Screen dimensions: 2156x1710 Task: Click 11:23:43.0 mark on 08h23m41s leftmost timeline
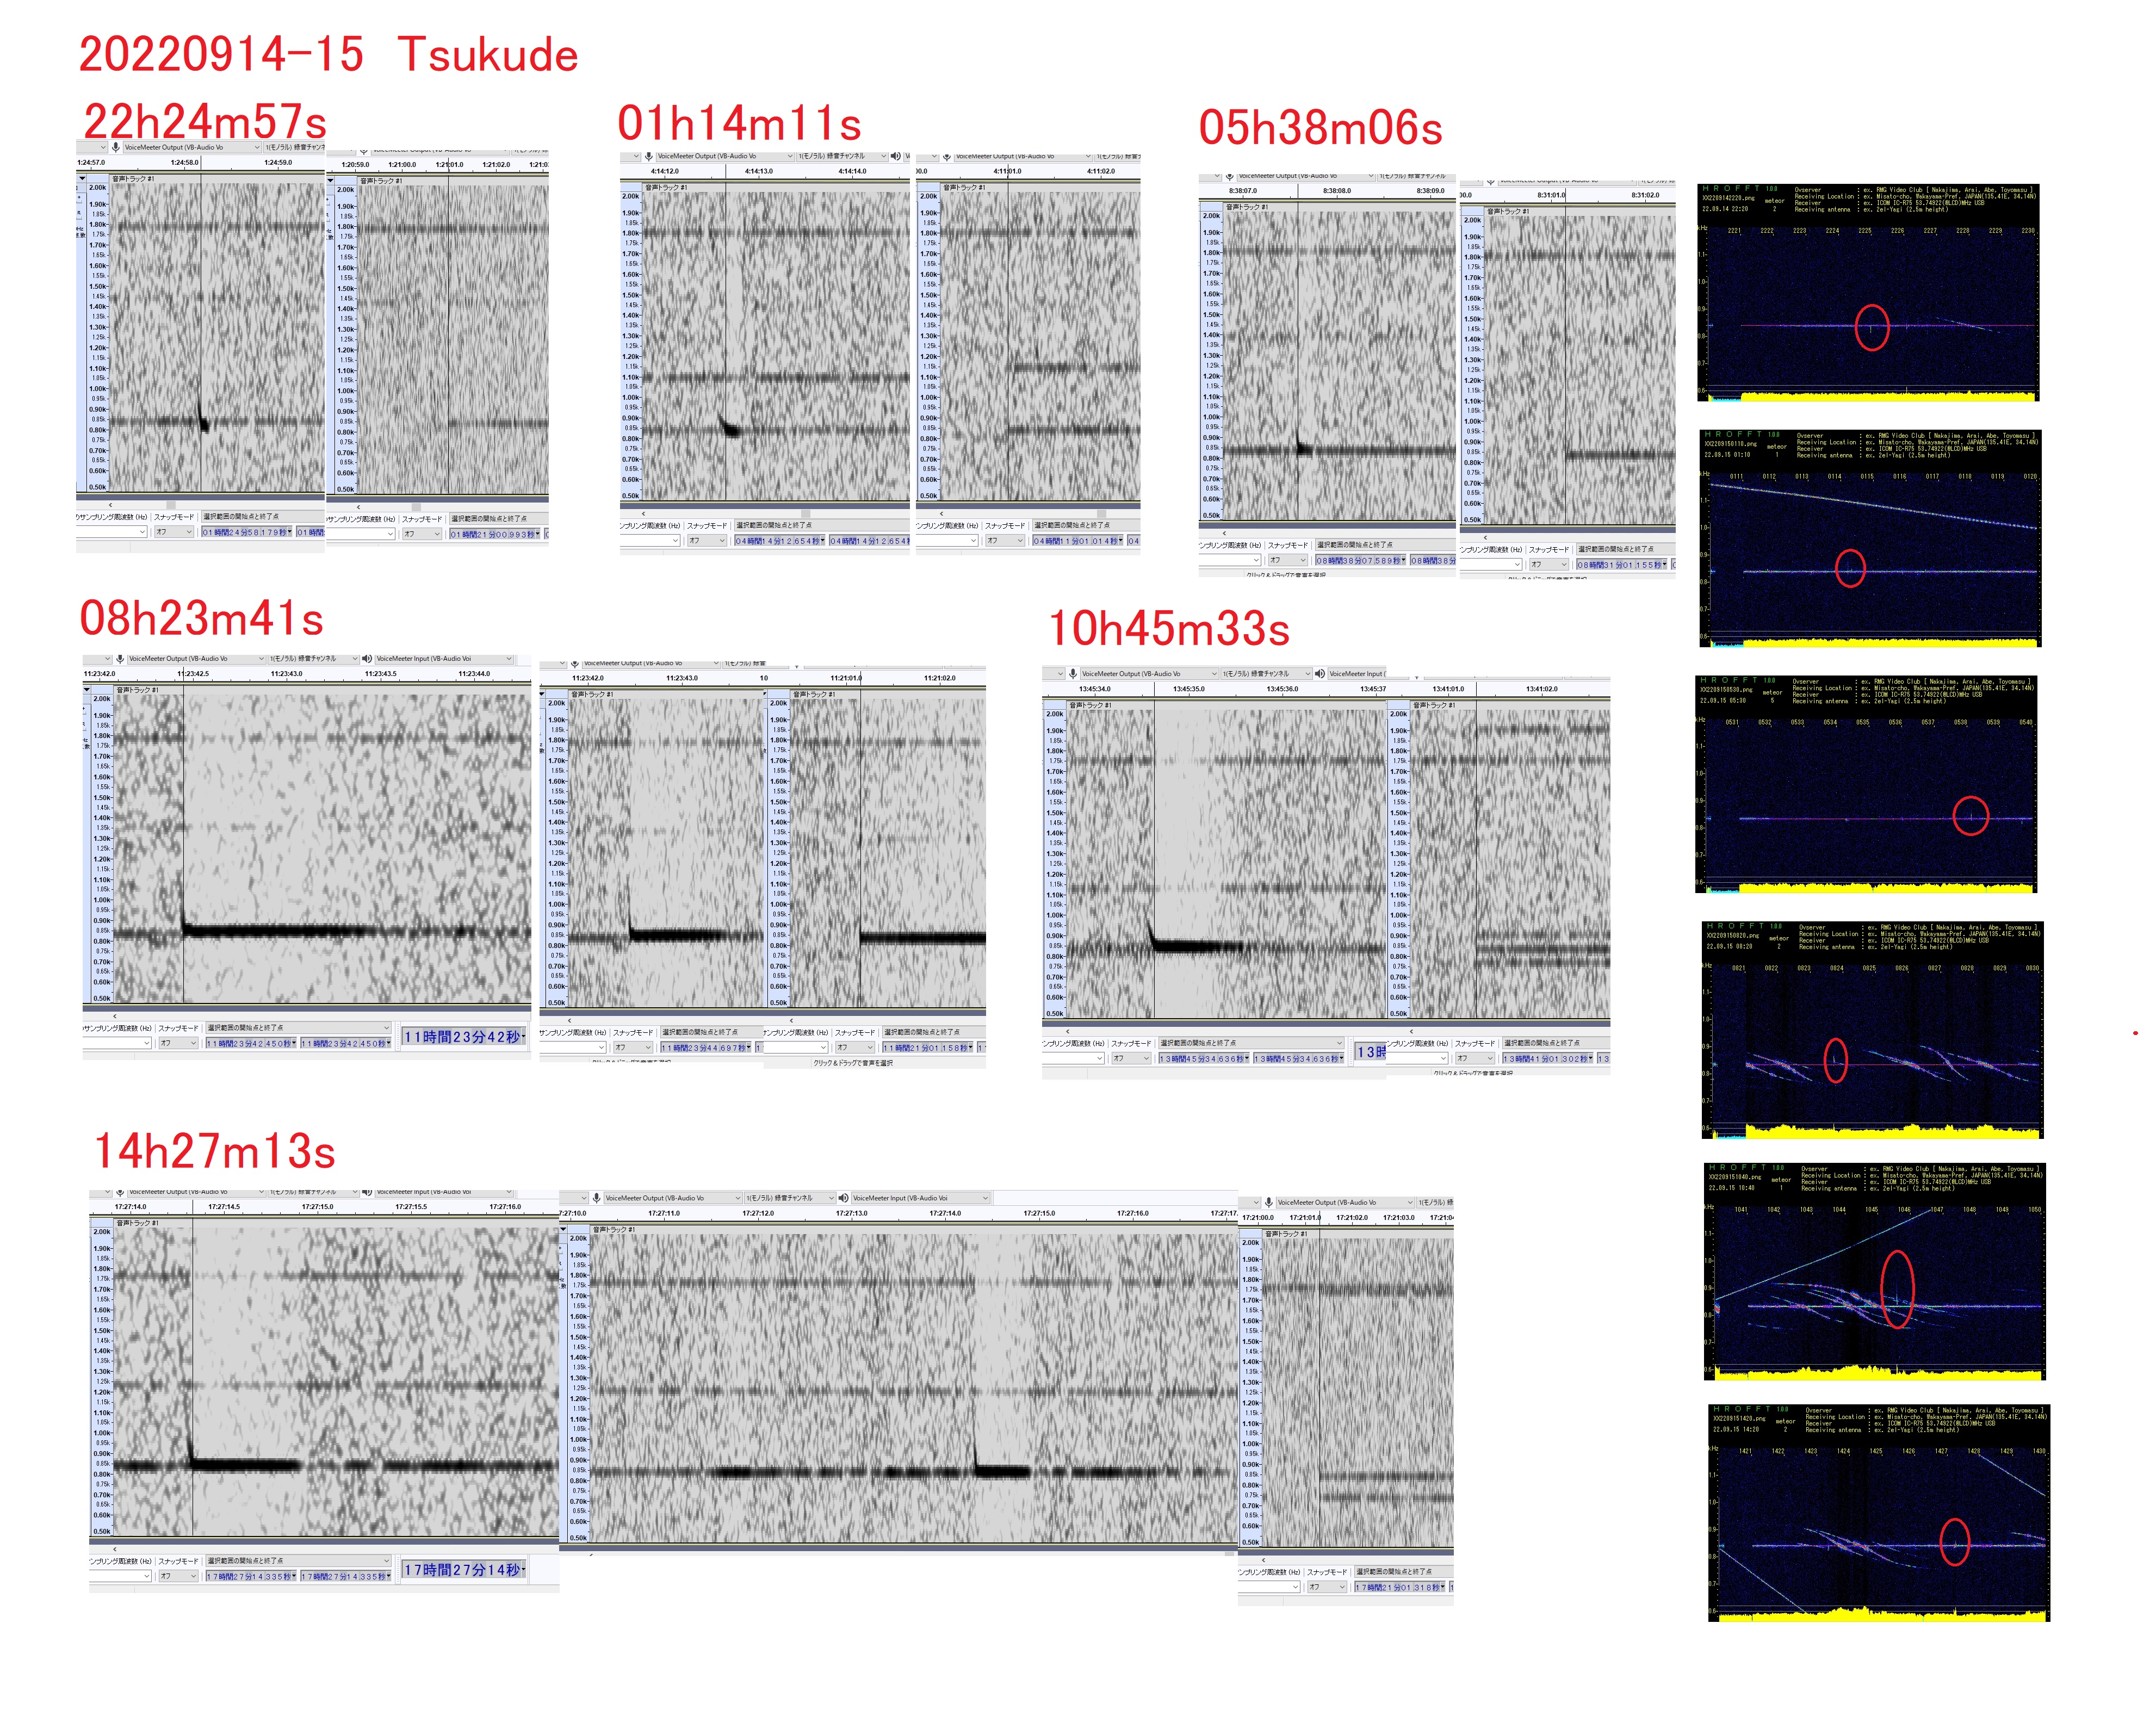click(287, 674)
